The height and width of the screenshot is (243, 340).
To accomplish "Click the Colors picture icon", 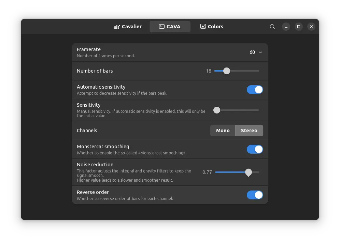I will point(203,27).
